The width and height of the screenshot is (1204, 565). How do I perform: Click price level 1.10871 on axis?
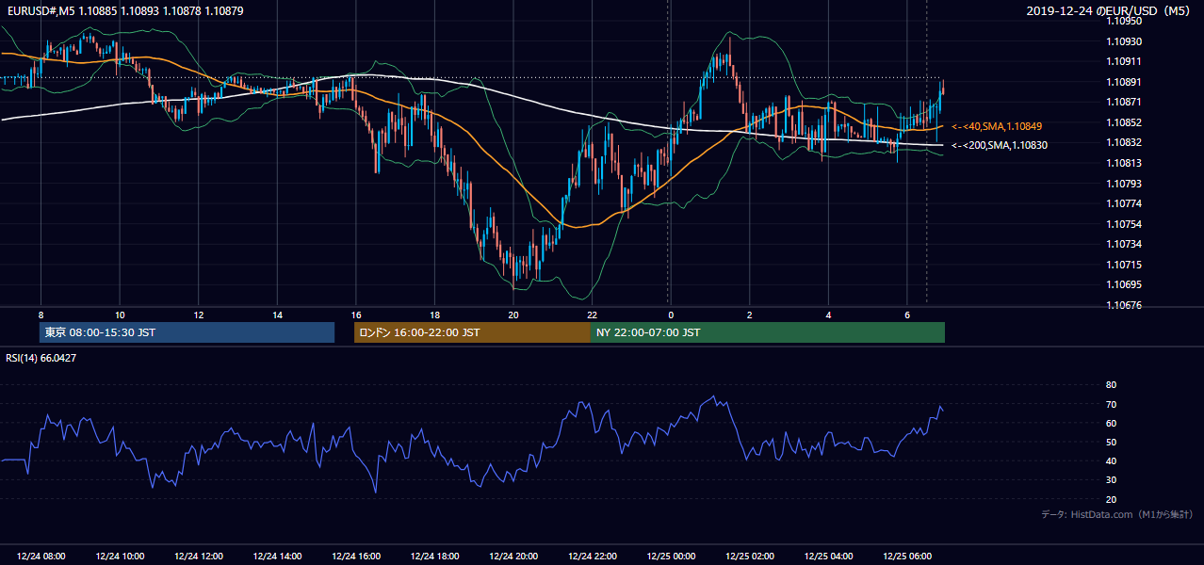point(1124,102)
